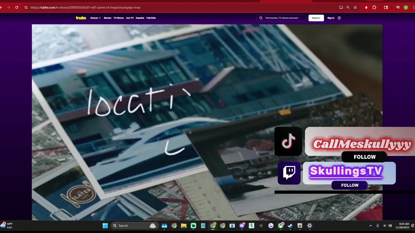The image size is (415, 233).
Task: Bookmark this page with the star icon
Action: click(x=355, y=7)
